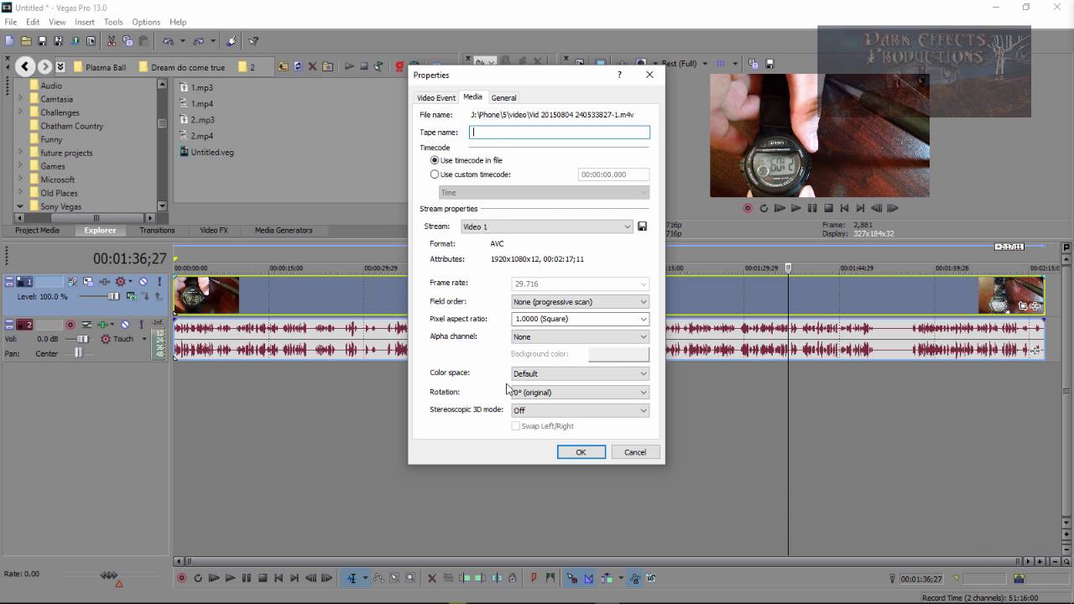The image size is (1074, 604).
Task: Open the Transitions tab
Action: pos(157,230)
